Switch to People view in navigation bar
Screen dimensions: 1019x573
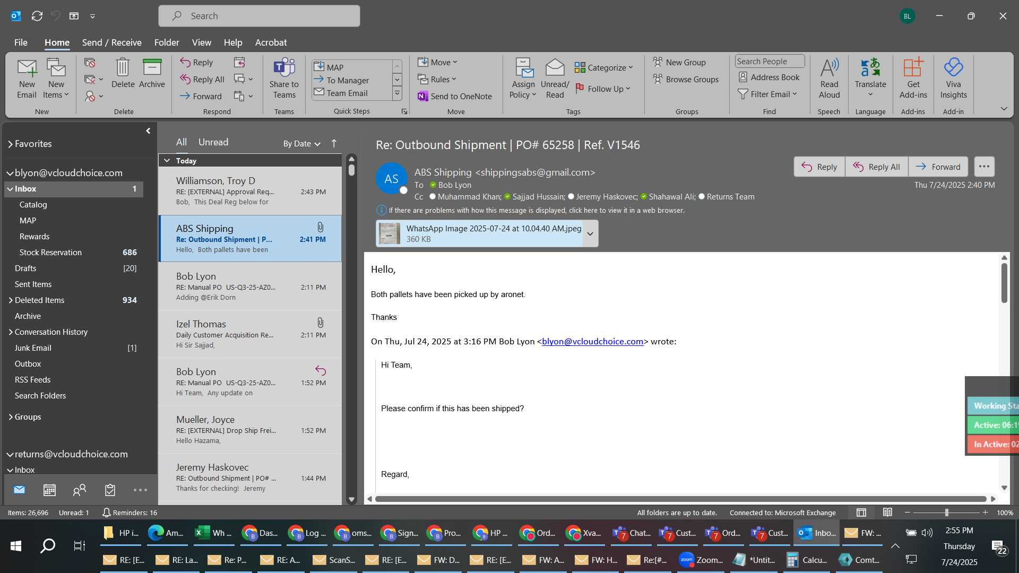click(x=80, y=490)
